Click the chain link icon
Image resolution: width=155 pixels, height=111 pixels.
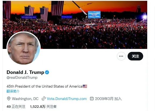[x=44, y=99]
